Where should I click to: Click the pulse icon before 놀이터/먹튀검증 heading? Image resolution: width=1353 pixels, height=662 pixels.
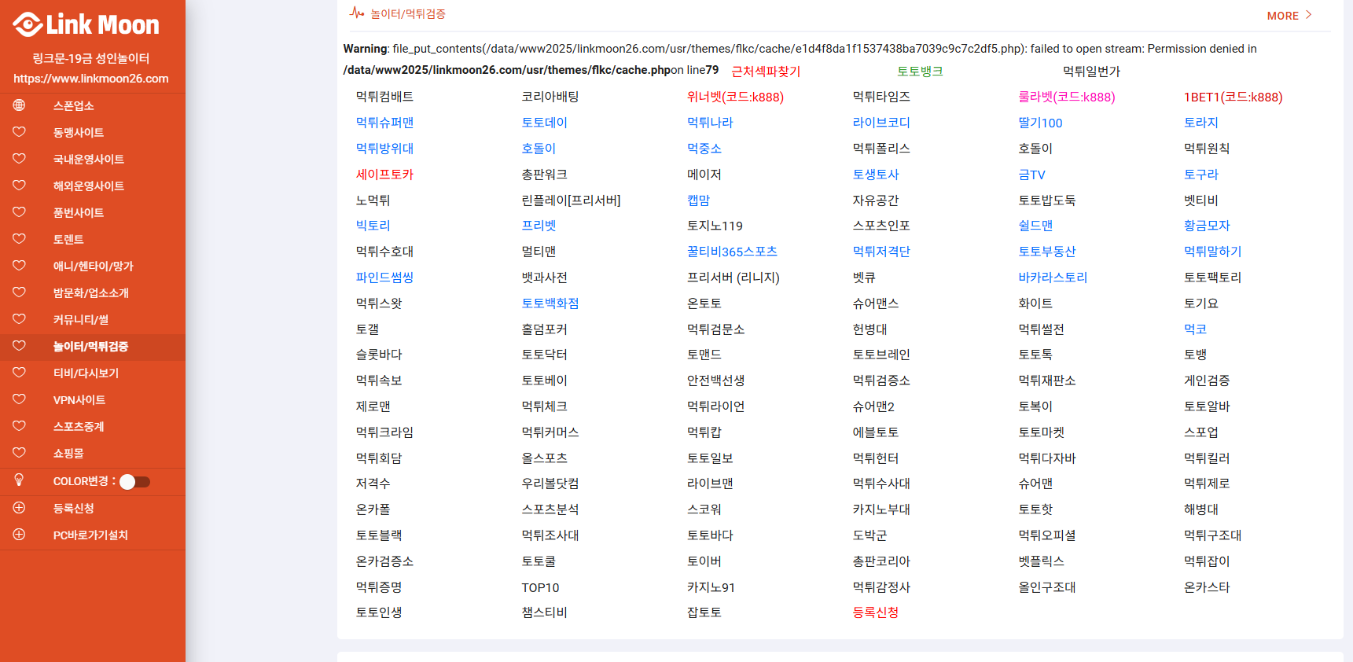pyautogui.click(x=357, y=13)
